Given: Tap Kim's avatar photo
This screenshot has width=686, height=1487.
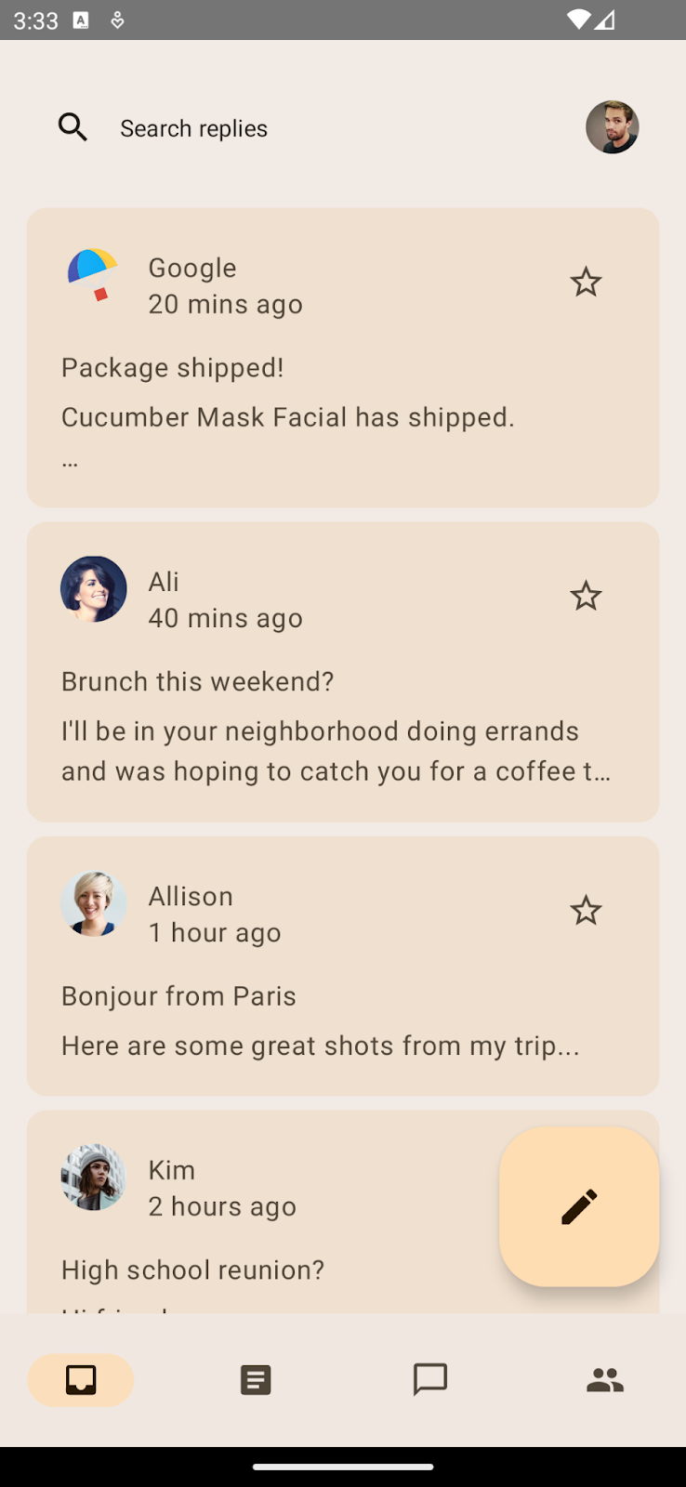Looking at the screenshot, I should (93, 1177).
